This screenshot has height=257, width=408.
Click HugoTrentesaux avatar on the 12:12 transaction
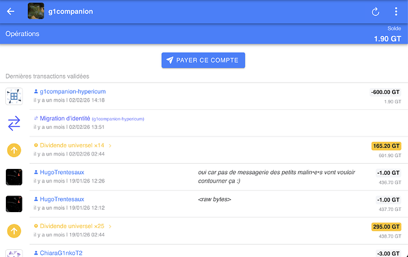(14, 204)
